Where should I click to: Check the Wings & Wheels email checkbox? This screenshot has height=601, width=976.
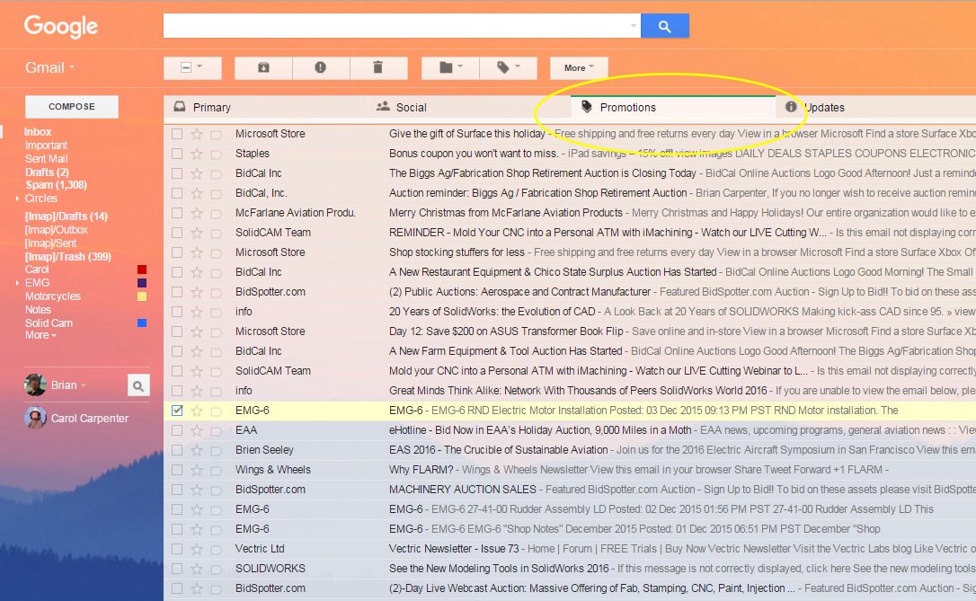[177, 470]
